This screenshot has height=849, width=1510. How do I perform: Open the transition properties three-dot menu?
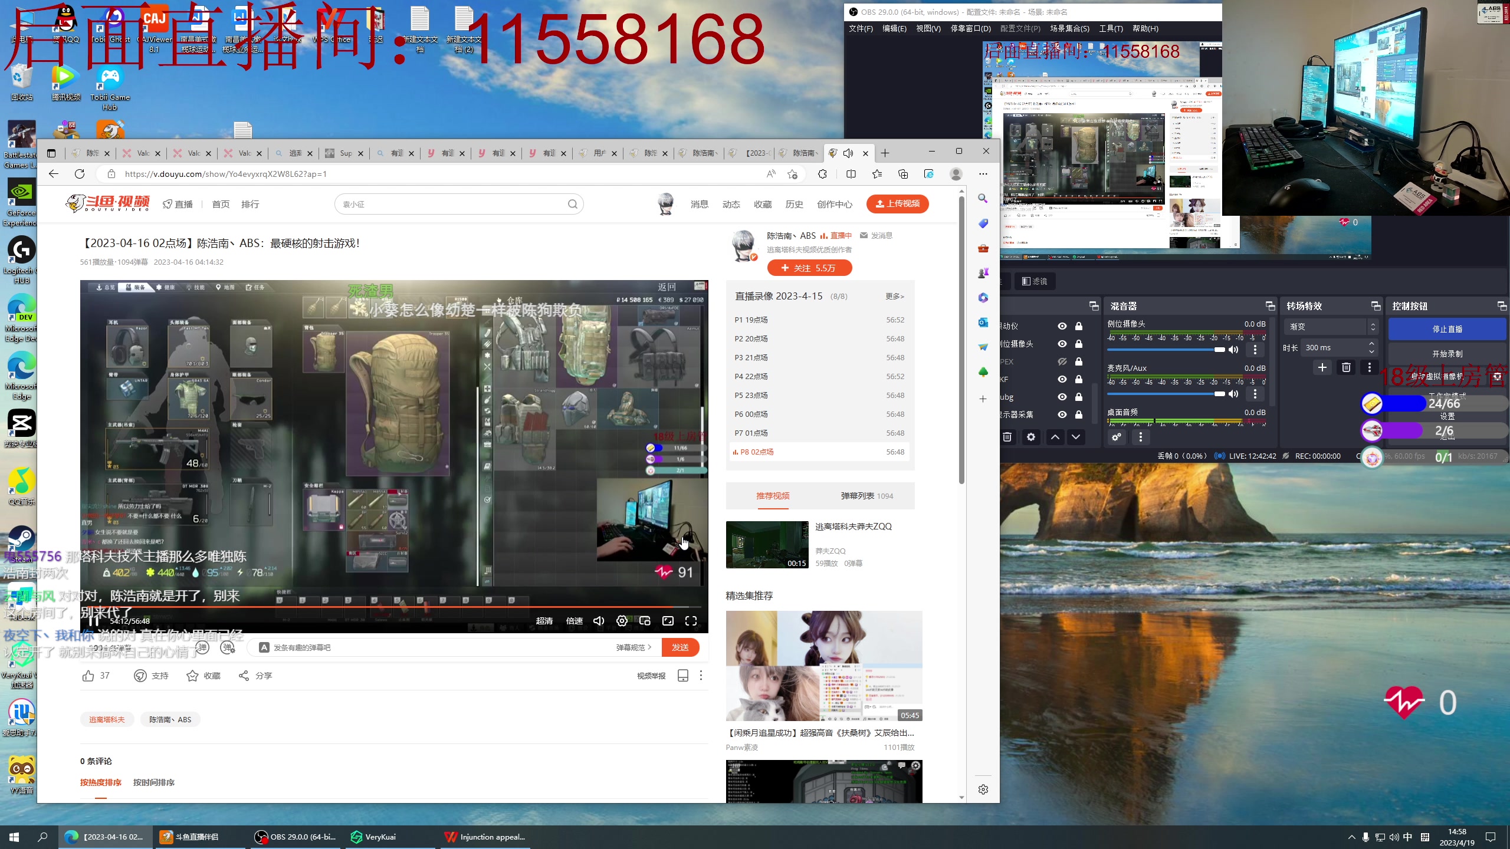(x=1370, y=367)
